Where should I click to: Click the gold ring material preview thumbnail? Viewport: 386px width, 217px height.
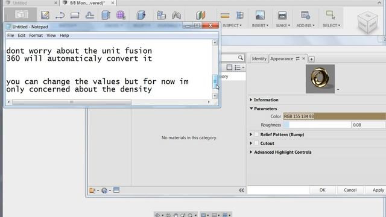320,79
